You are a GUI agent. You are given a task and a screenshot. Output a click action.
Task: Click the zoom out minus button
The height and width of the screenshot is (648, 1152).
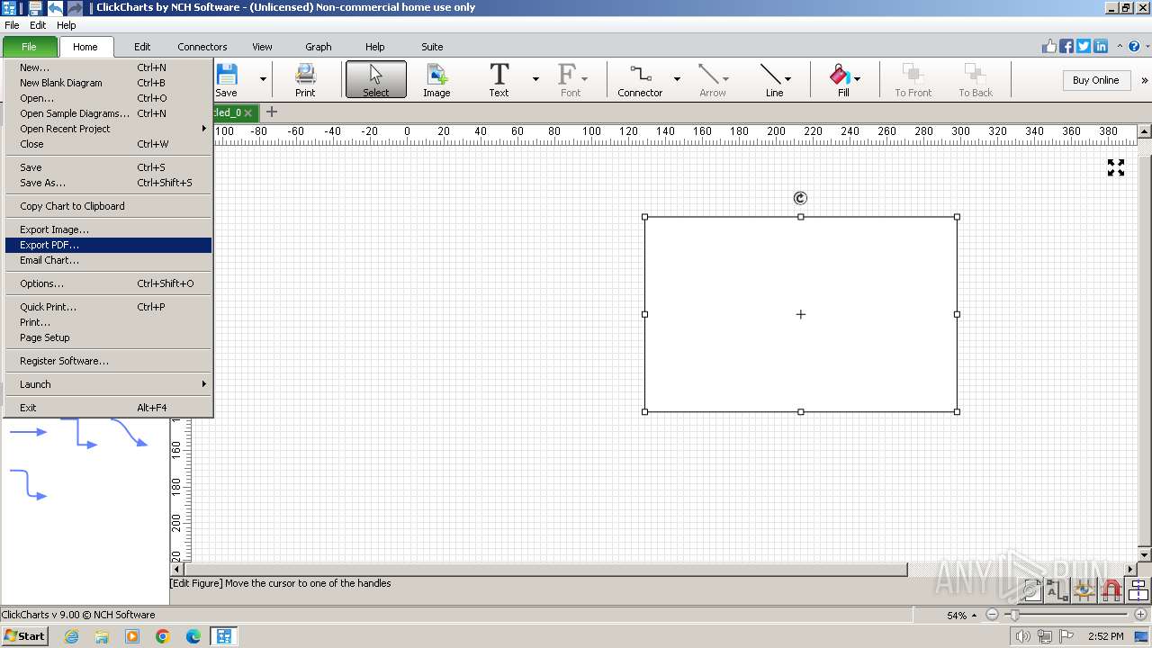click(992, 615)
